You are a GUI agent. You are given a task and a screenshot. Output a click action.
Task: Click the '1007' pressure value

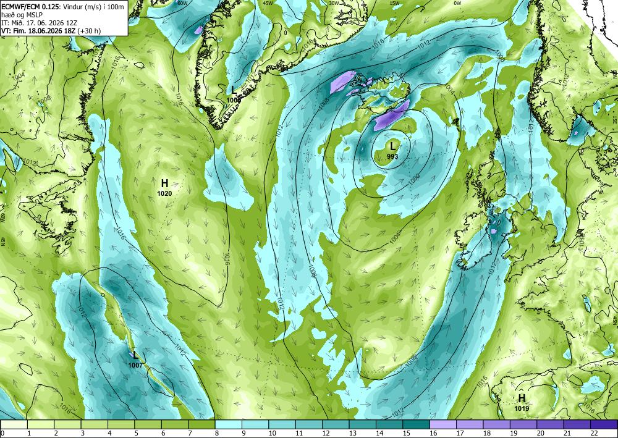click(x=135, y=366)
